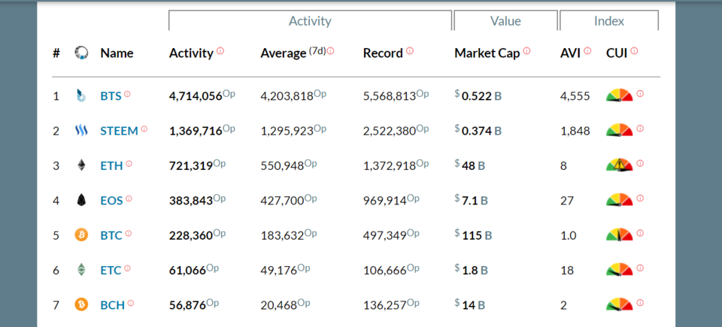Image resolution: width=722 pixels, height=327 pixels.
Task: Click the EOS logo icon in row 4
Action: click(81, 201)
